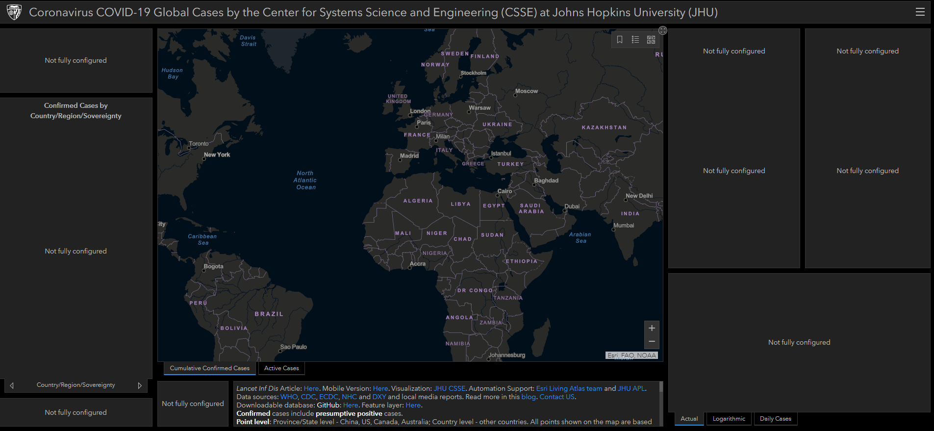Screen dimensions: 934x431
Task: Select the Logarithmic chart tab
Action: coord(729,419)
